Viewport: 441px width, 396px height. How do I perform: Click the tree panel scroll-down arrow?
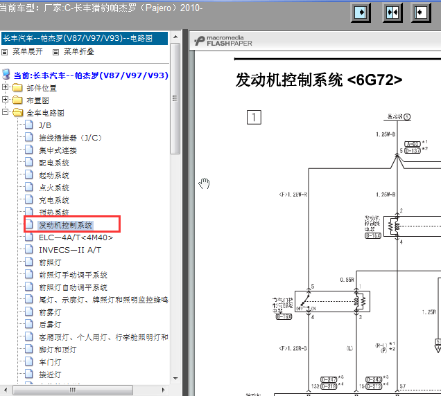(175, 378)
